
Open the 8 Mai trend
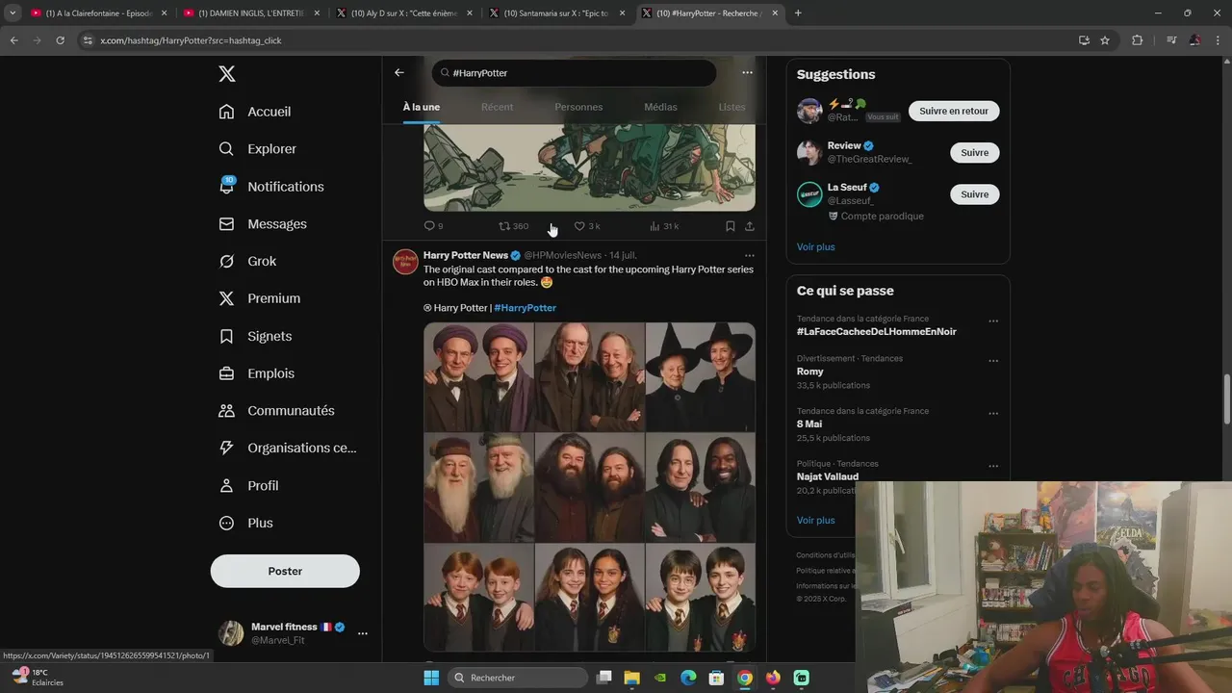(809, 424)
